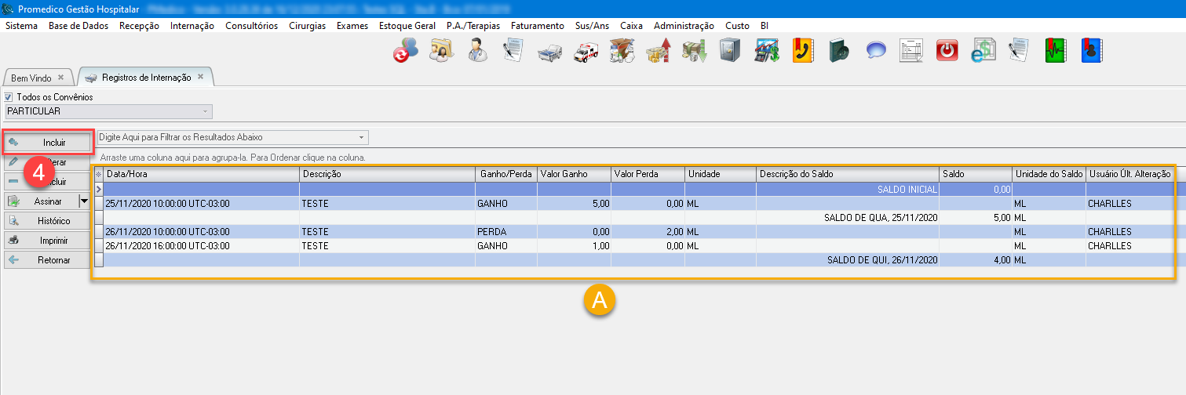Open the filter results dropdown arrow
The width and height of the screenshot is (1186, 395).
pos(362,138)
